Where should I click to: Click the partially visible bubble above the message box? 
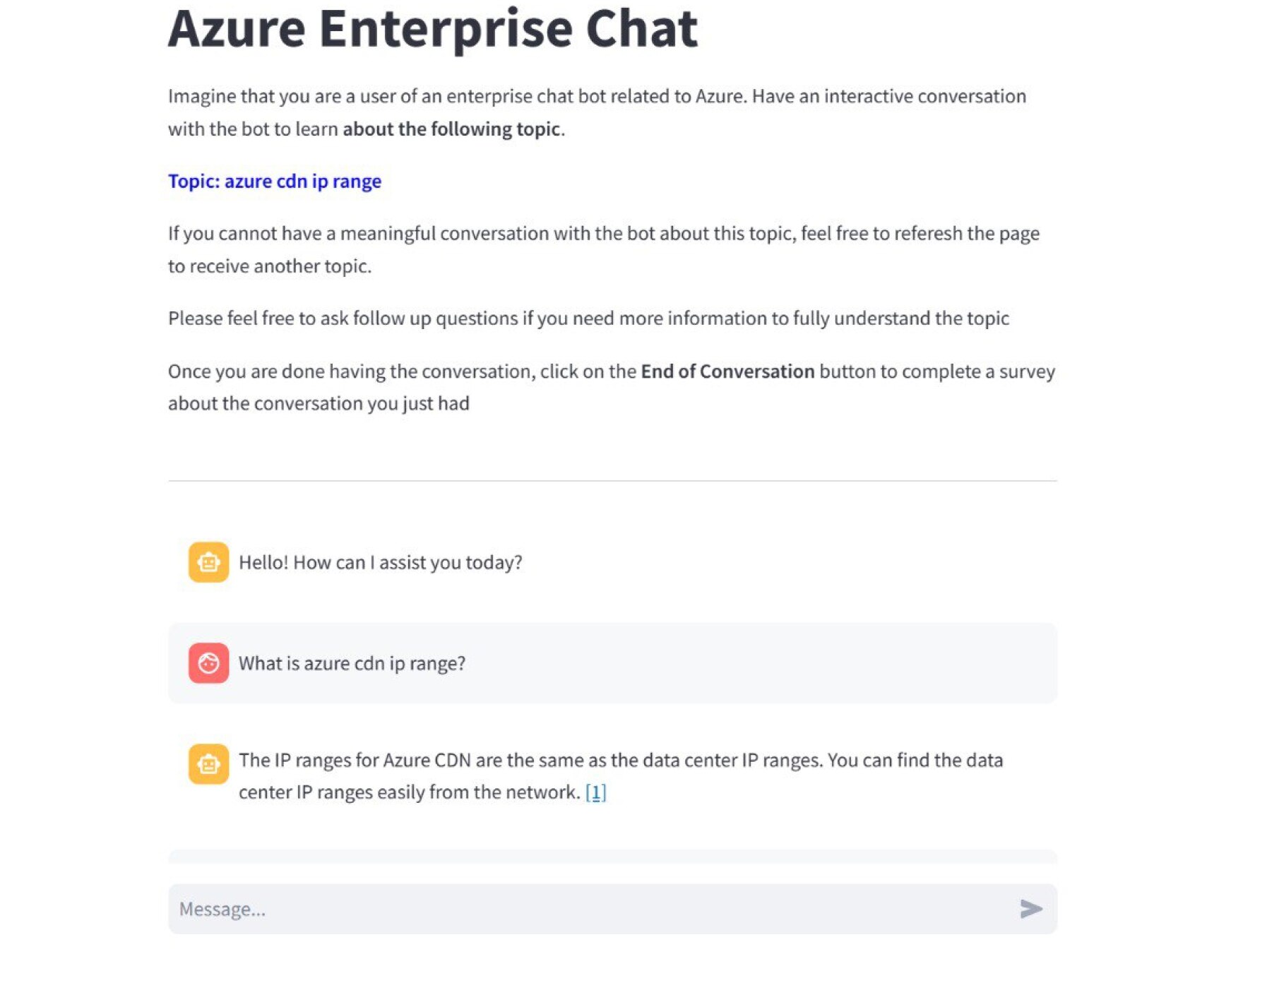(x=612, y=856)
